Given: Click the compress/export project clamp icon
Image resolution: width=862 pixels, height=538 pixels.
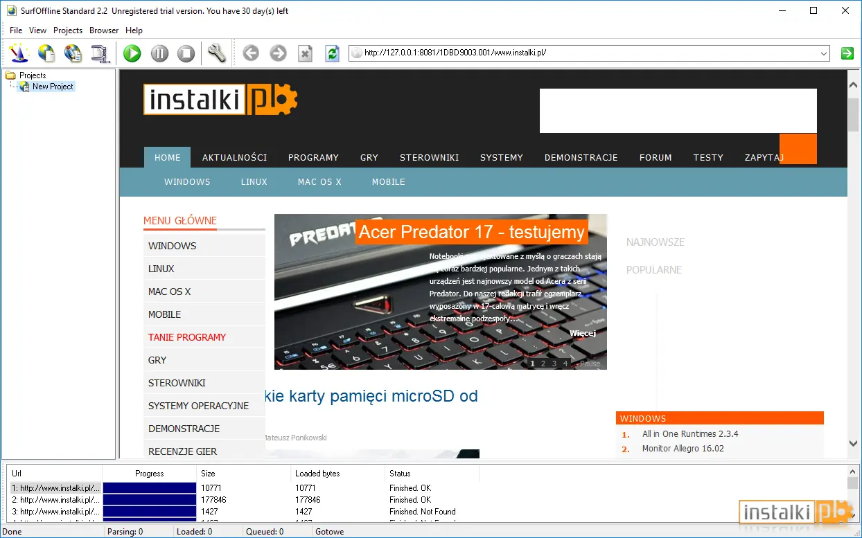Looking at the screenshot, I should click(x=100, y=53).
